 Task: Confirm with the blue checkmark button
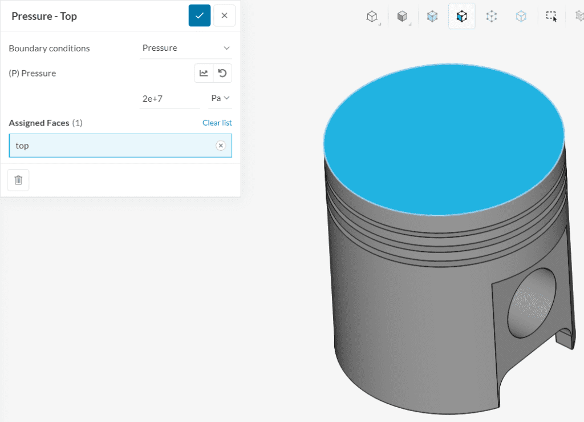(x=199, y=15)
